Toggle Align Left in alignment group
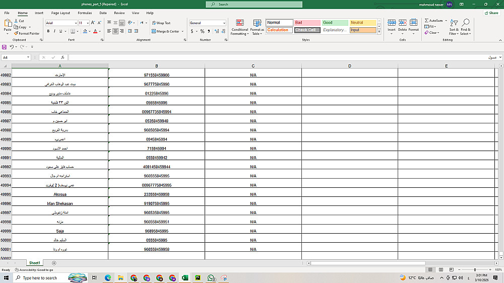This screenshot has width=504, height=283. click(x=109, y=31)
